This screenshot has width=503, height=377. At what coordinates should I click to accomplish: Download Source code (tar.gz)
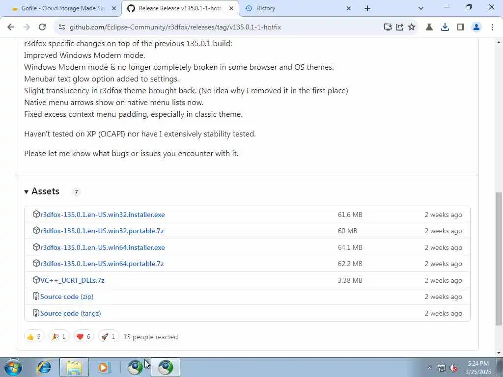(71, 313)
